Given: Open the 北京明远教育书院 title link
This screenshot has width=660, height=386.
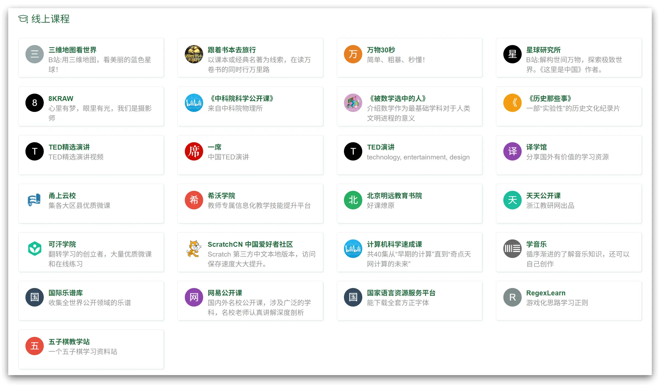Looking at the screenshot, I should click(394, 196).
